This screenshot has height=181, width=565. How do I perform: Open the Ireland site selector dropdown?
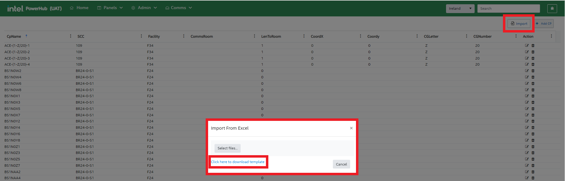460,9
